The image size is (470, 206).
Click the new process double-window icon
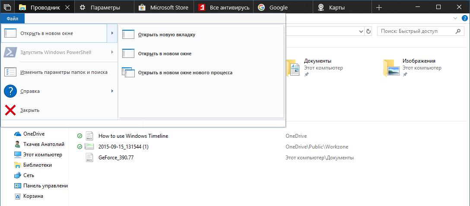pos(128,72)
